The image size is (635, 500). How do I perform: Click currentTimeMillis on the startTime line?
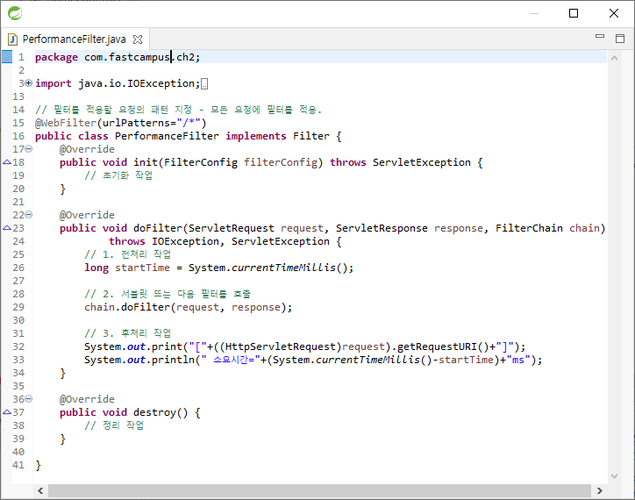point(283,268)
